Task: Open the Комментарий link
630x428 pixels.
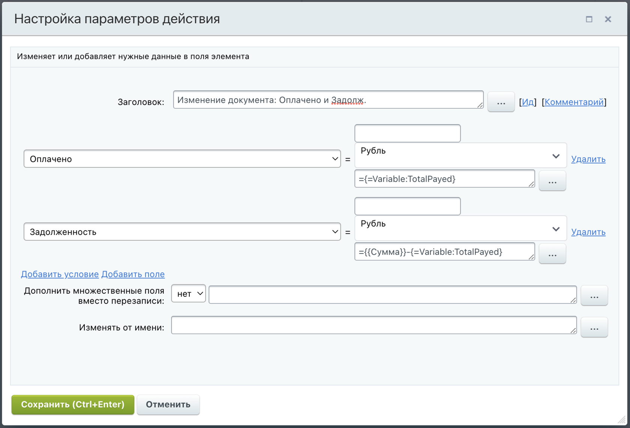Action: pyautogui.click(x=574, y=102)
